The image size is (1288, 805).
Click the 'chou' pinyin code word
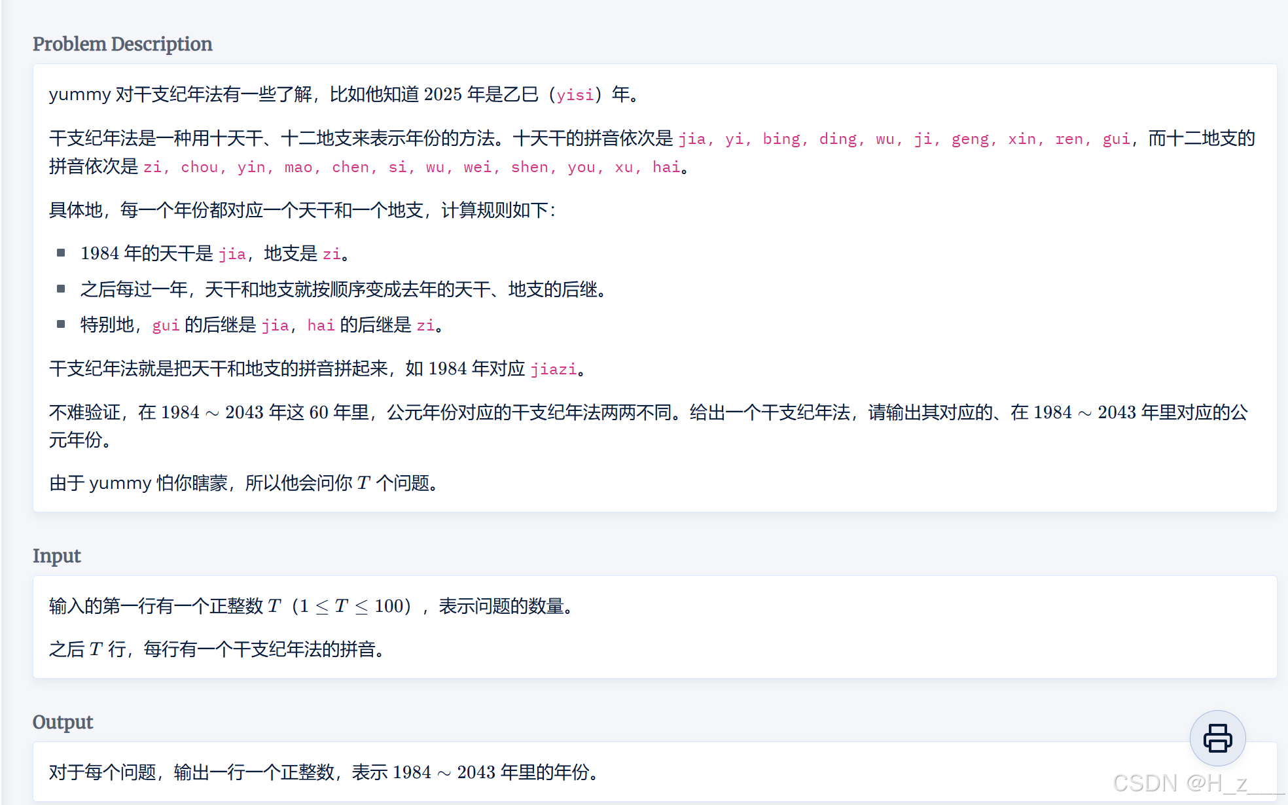click(x=199, y=168)
